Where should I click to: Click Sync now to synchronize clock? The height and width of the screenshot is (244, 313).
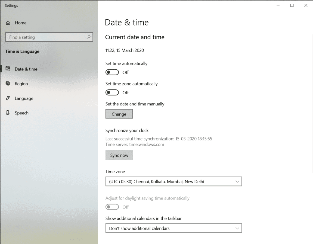(119, 155)
